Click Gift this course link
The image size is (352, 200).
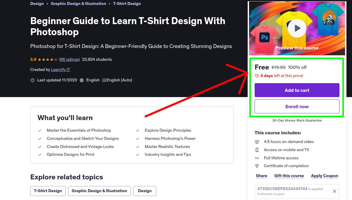coord(289,176)
